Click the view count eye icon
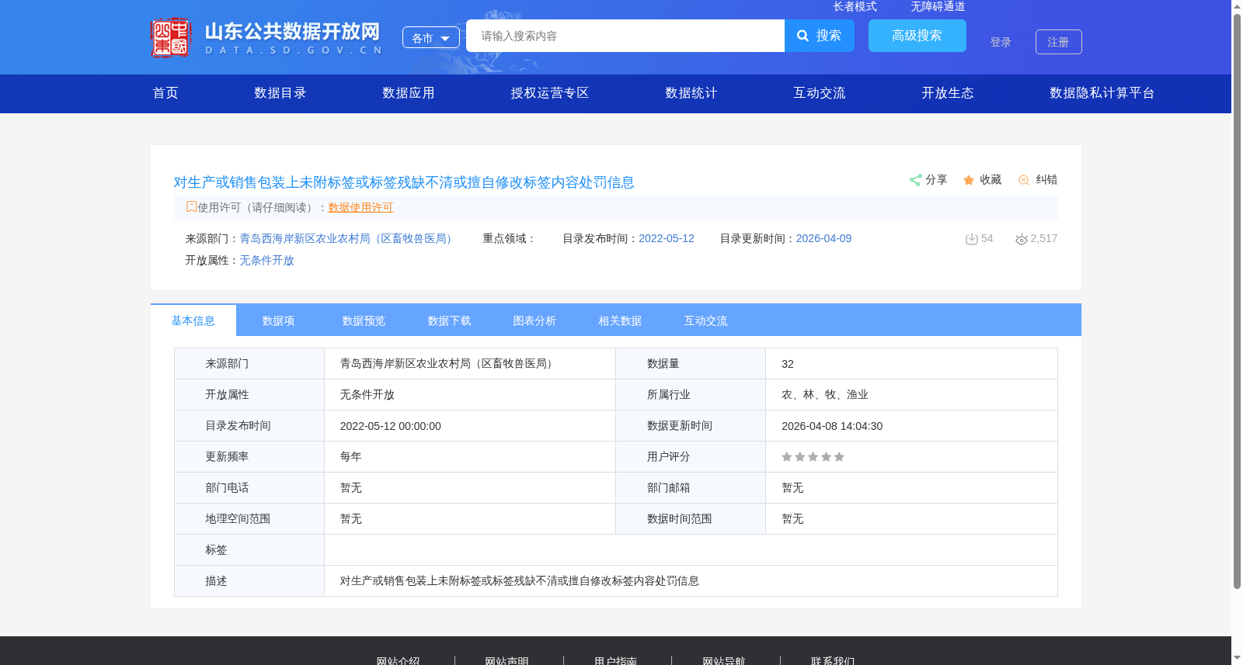This screenshot has width=1243, height=665. (x=1022, y=239)
